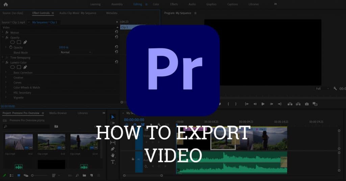Expand the HSL Secondary section
Screen dimensions: 346x181
coord(6,93)
